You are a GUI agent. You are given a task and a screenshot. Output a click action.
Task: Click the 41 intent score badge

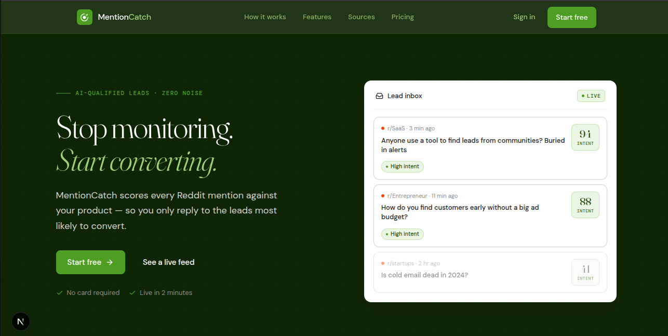point(585,272)
